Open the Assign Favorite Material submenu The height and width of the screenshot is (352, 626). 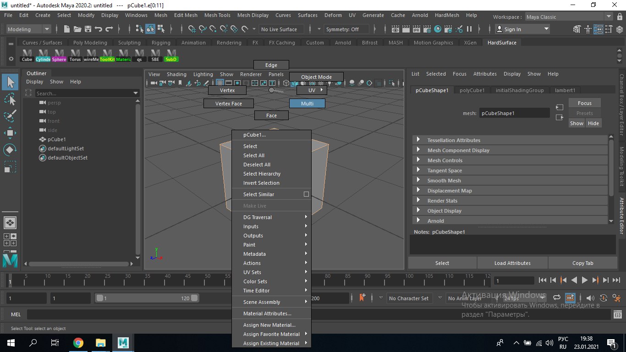[271, 334]
